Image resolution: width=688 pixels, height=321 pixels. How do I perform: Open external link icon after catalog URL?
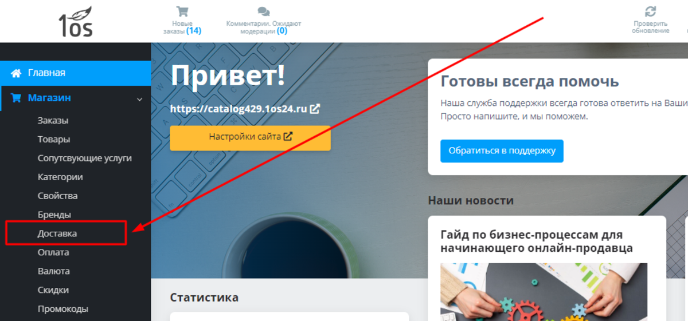(315, 108)
